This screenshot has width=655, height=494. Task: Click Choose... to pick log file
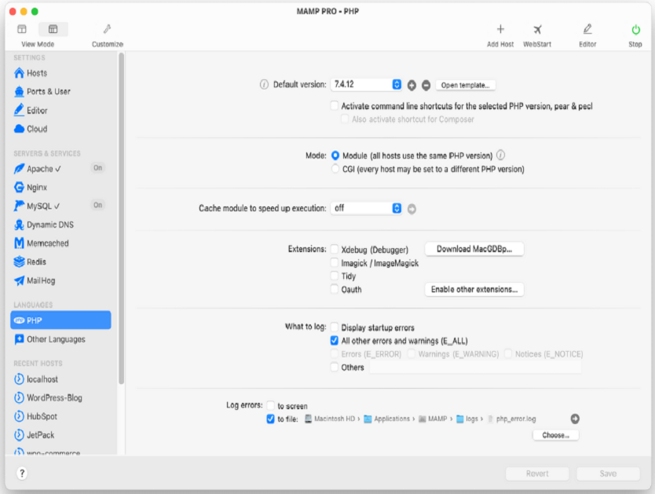[x=555, y=435]
